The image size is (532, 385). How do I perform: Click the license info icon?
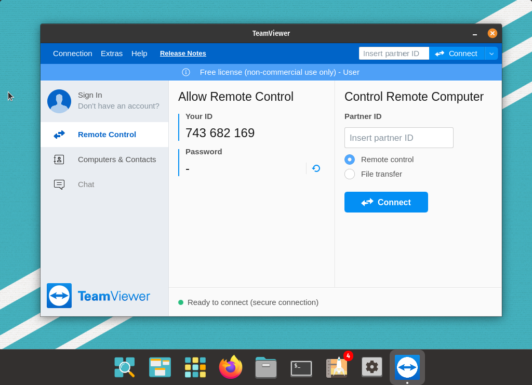click(186, 72)
